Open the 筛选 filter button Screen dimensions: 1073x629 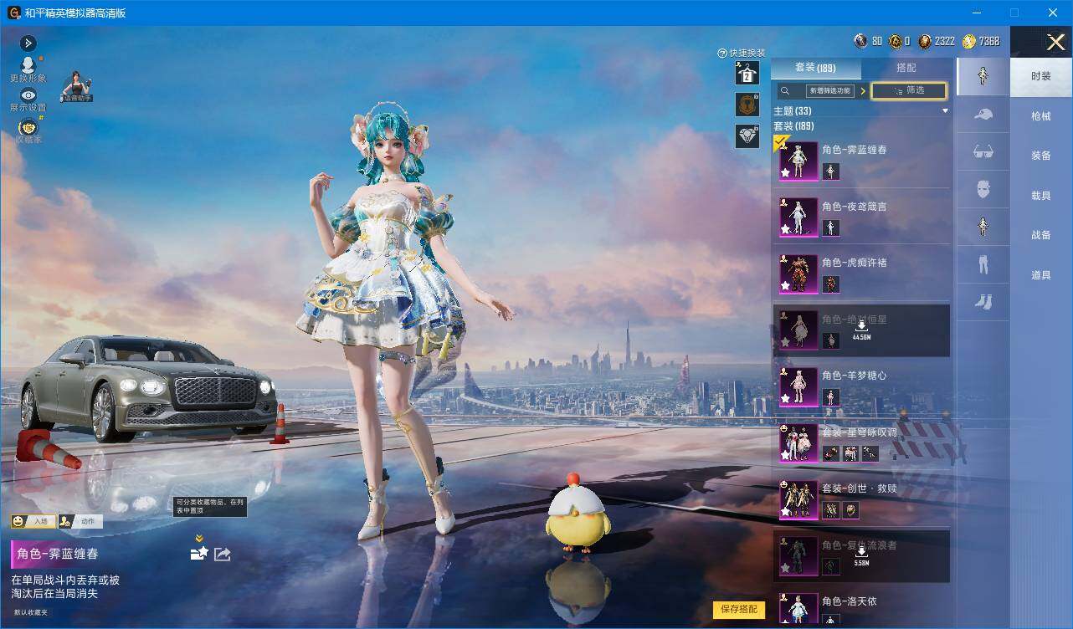[909, 90]
